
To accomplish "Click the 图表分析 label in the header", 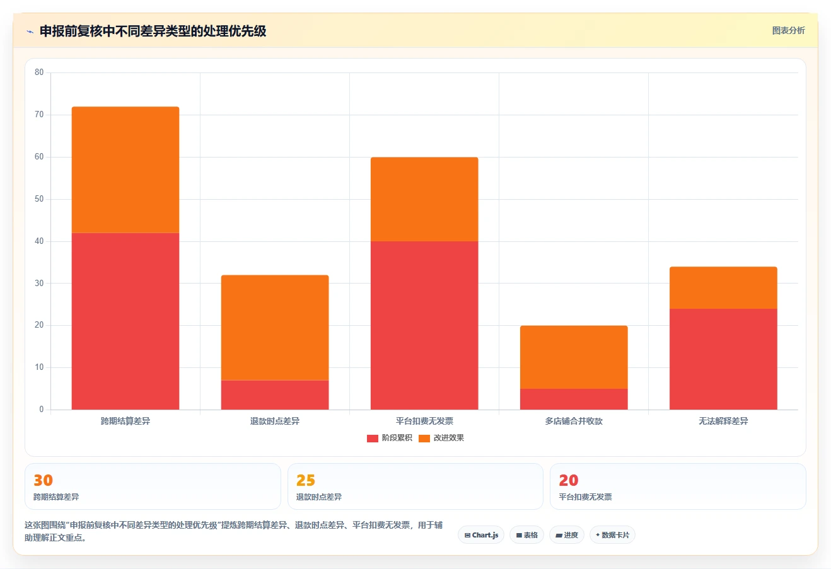I will pos(788,30).
